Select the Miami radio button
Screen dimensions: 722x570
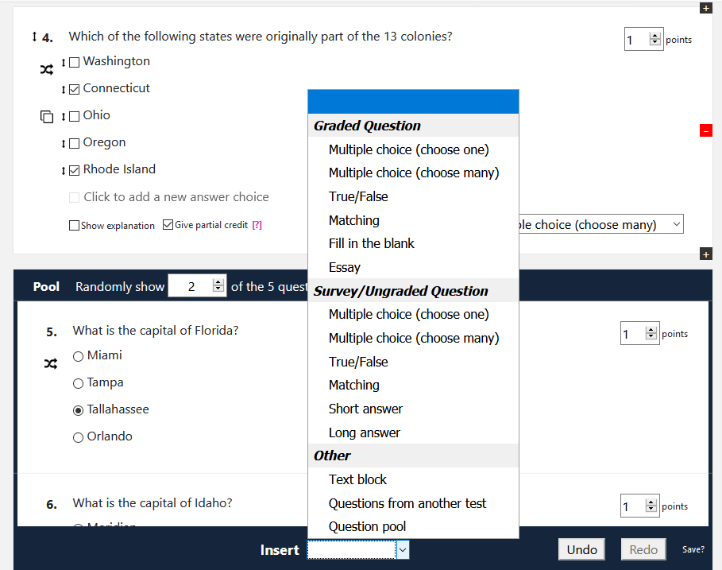[78, 355]
